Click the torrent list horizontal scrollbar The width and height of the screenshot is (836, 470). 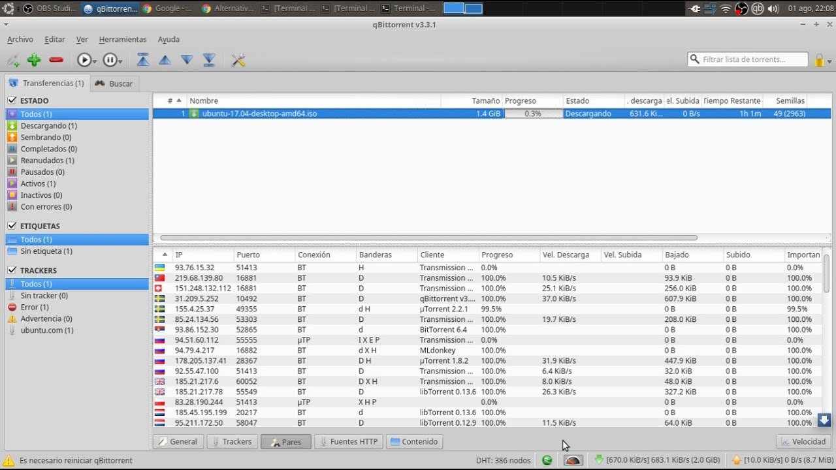(428, 238)
